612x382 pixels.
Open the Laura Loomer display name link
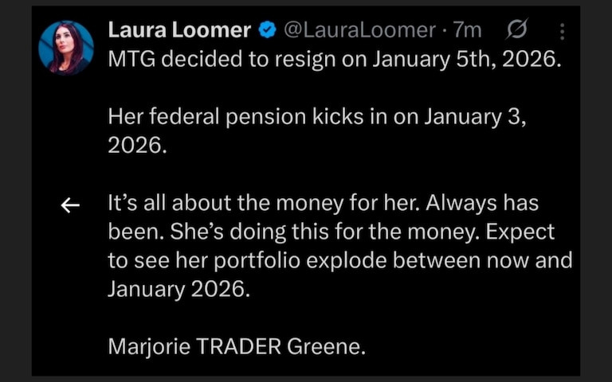(x=180, y=31)
